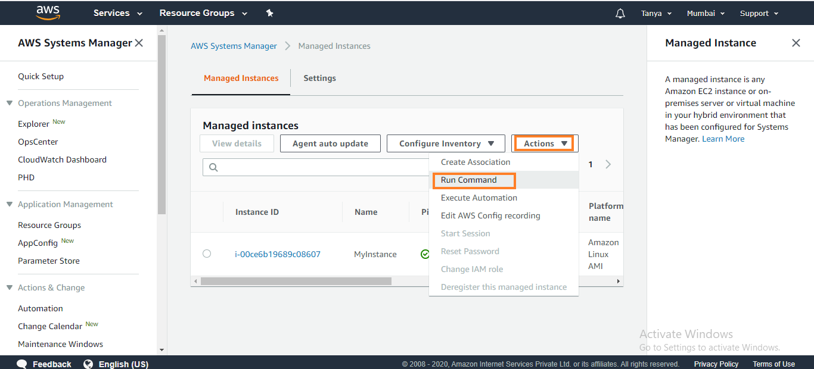Select the MyInstance row radio button

207,254
